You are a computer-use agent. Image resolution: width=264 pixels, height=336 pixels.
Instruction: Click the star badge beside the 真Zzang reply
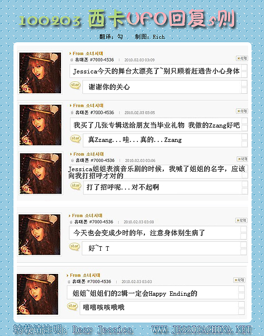click(75, 139)
